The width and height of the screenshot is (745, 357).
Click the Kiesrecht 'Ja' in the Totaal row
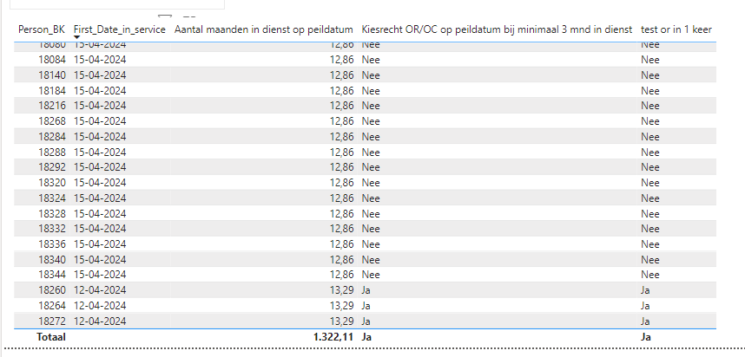[x=366, y=337]
